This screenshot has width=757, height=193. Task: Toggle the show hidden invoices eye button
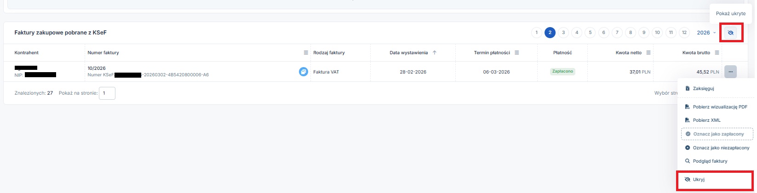coord(730,33)
